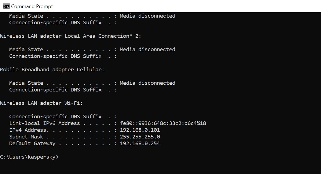This screenshot has height=174, width=321.
Task: Click the Subnet Mask value 255.255.255.0
Action: tap(140, 137)
